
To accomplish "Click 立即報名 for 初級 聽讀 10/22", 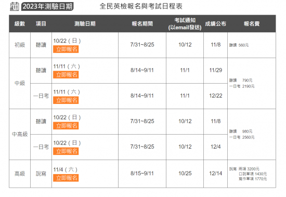I will pos(66,49).
